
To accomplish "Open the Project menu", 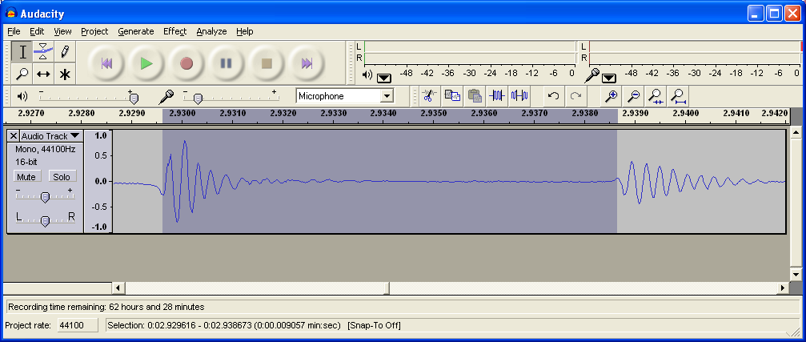I will 94,31.
